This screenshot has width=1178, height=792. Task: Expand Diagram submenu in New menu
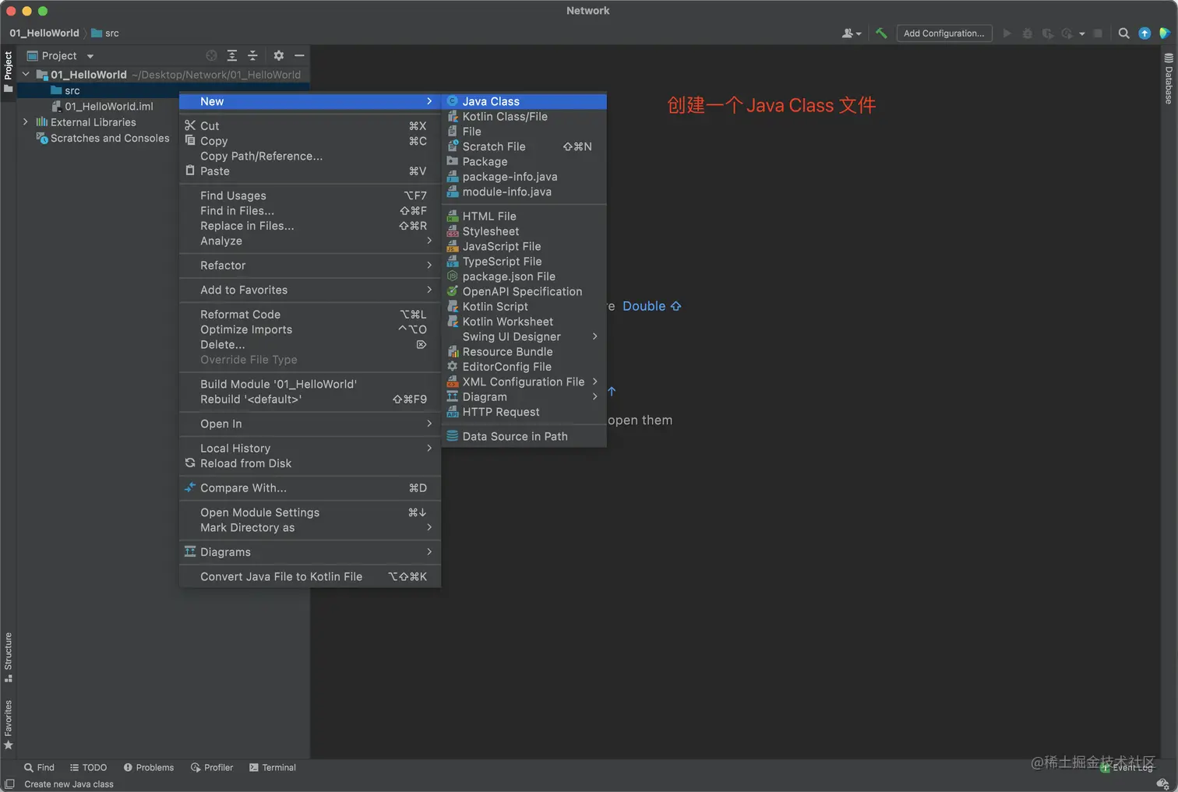(524, 397)
